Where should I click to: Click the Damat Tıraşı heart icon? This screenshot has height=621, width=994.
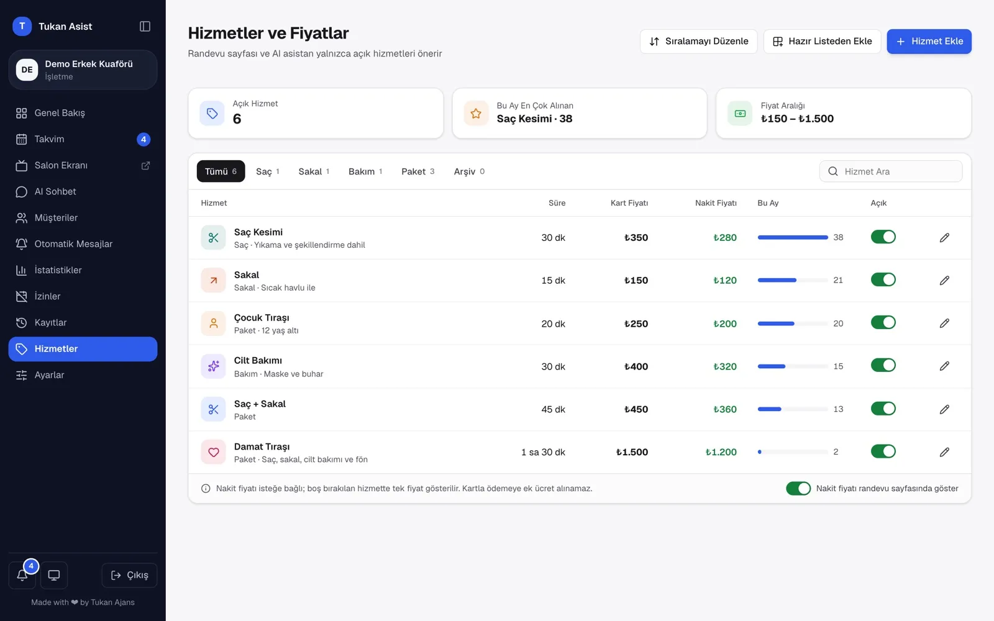(213, 452)
